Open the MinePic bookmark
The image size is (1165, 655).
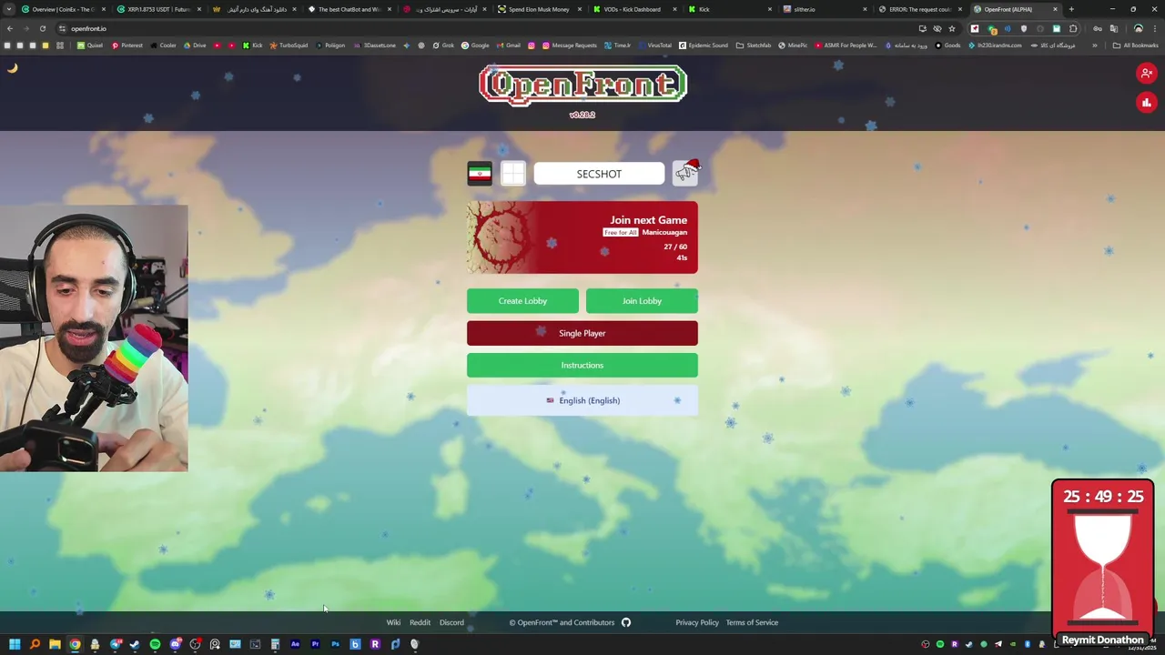point(793,45)
